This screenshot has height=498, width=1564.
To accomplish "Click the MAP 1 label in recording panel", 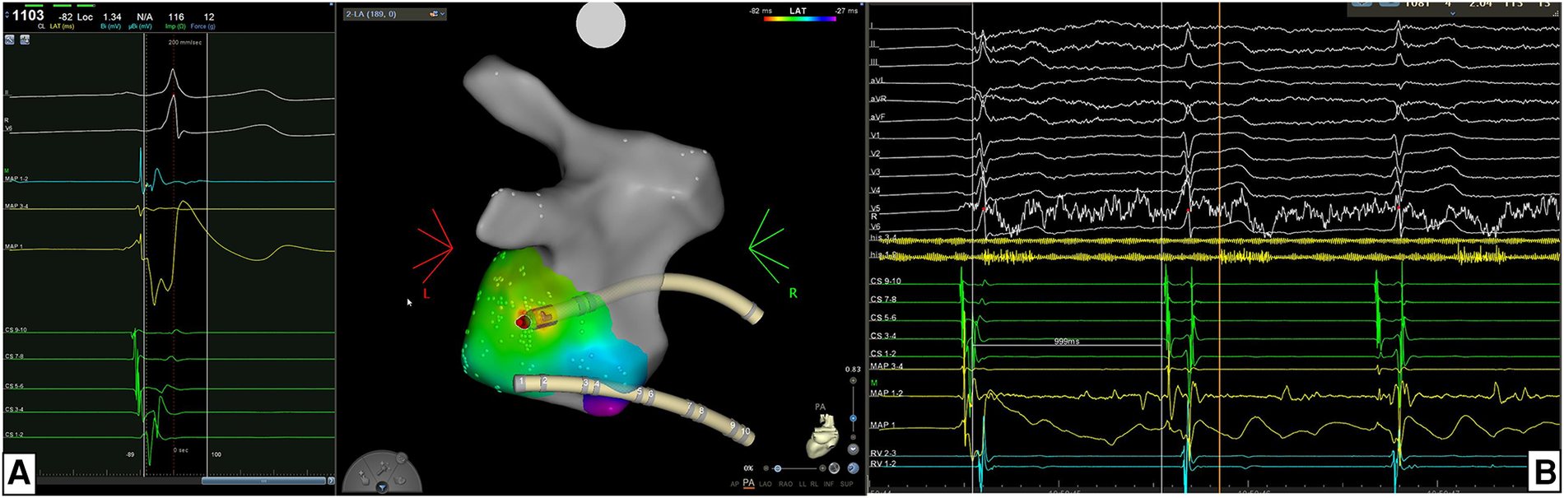I will tap(882, 426).
